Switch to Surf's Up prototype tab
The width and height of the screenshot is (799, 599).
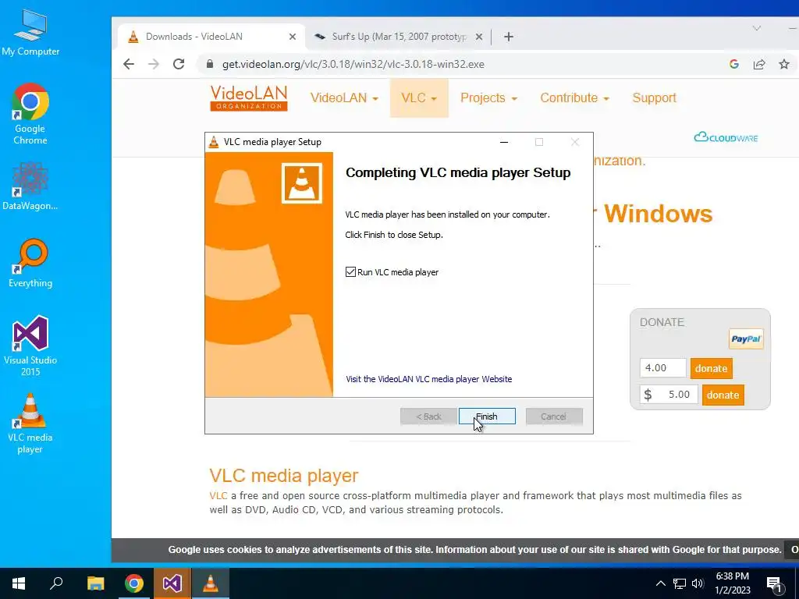[399, 37]
